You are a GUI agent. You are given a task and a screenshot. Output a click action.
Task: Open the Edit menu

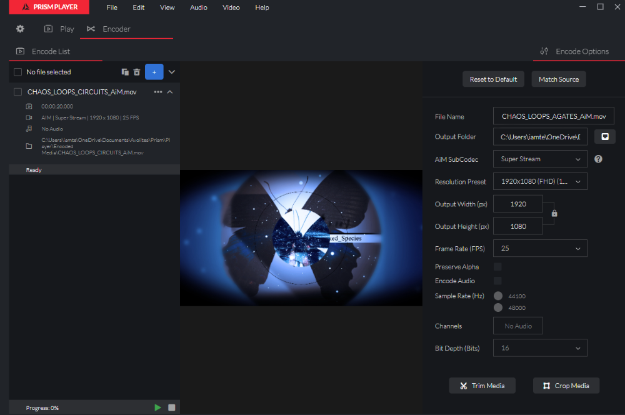click(138, 7)
